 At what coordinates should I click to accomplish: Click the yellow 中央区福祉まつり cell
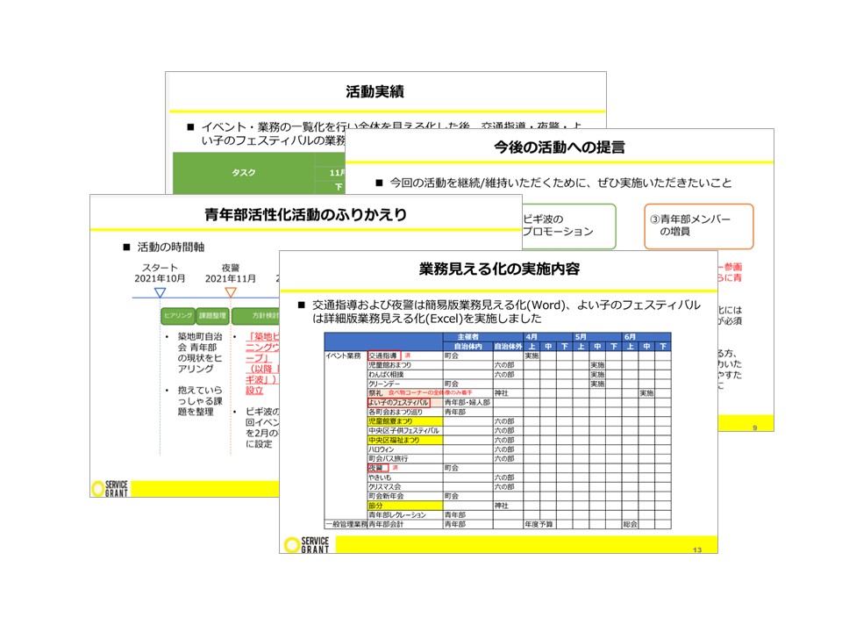405,440
